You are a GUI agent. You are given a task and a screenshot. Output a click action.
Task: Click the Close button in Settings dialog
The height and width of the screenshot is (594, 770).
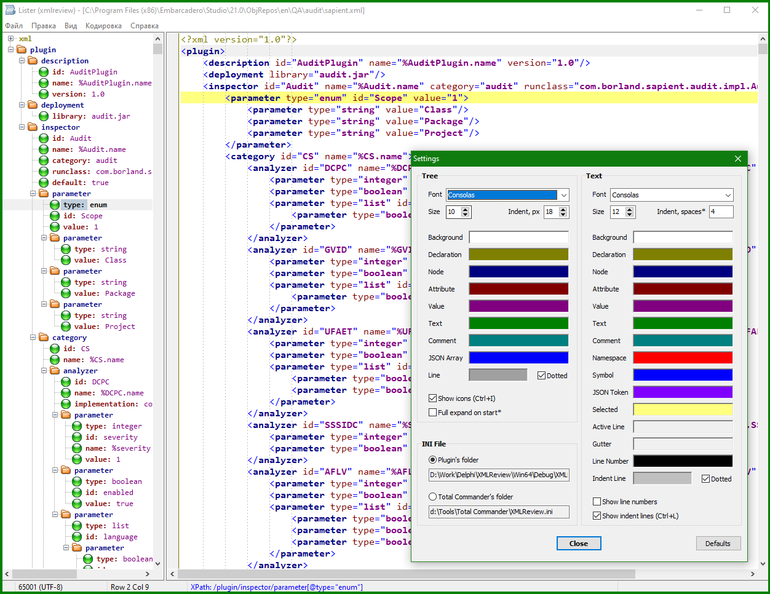[x=578, y=544]
